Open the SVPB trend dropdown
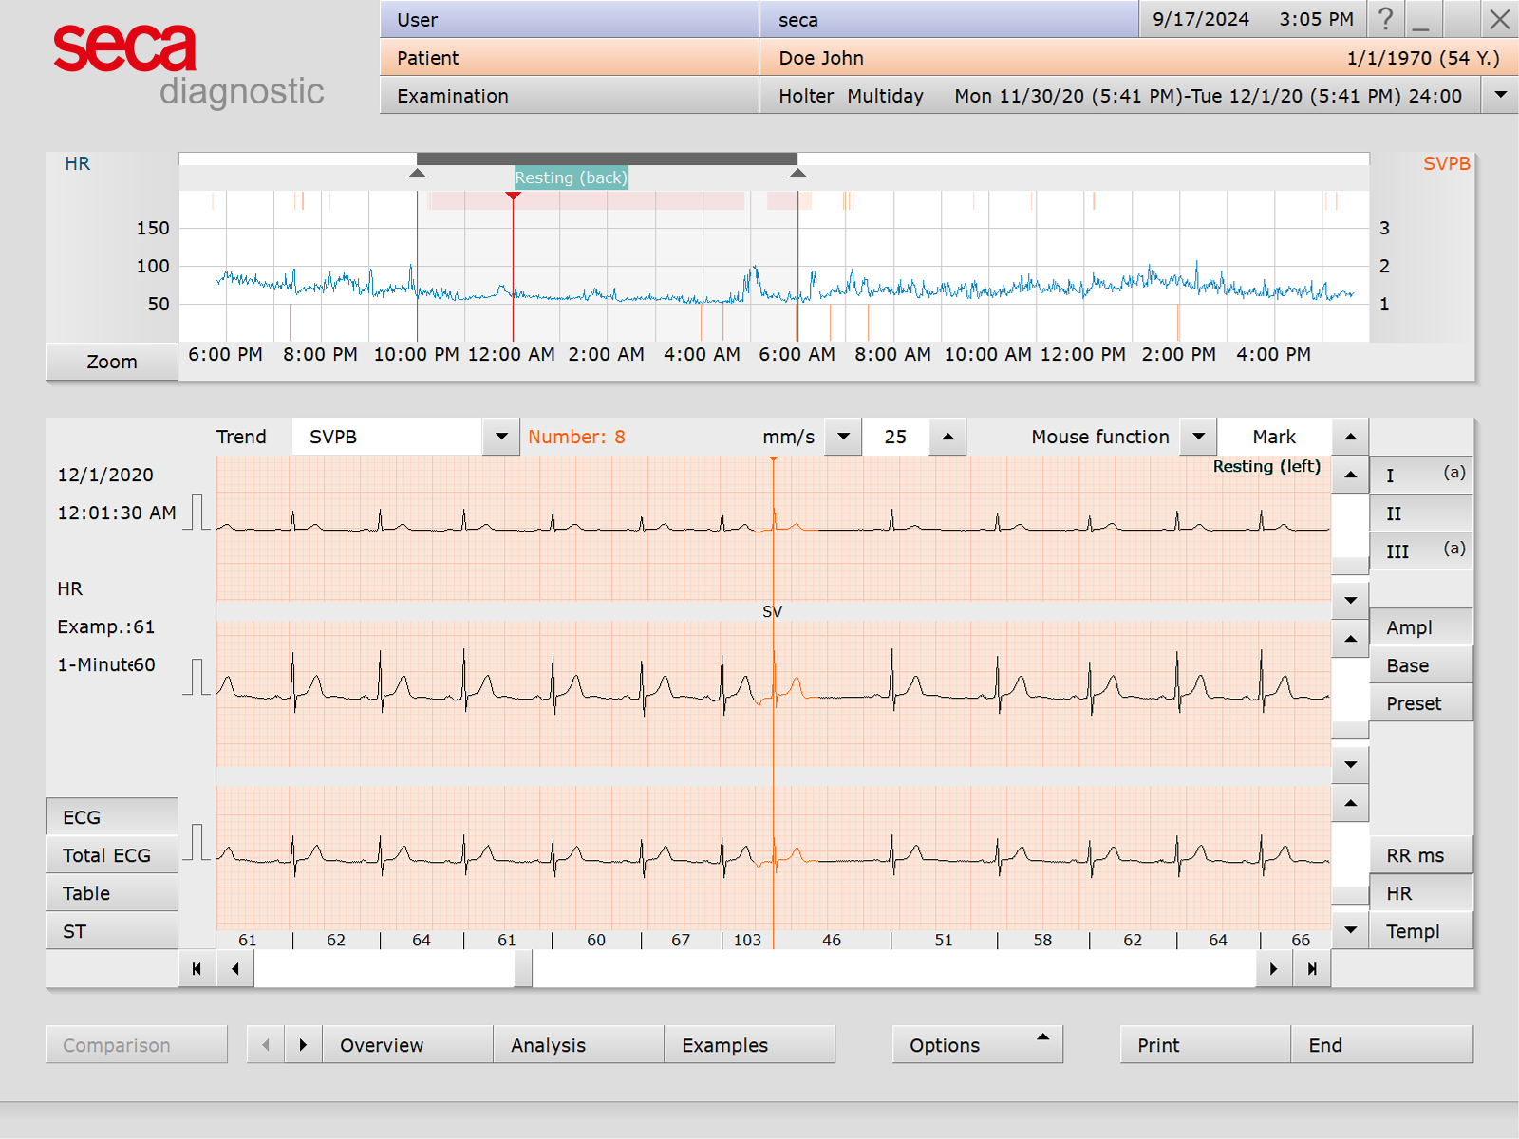The width and height of the screenshot is (1519, 1139). (501, 437)
